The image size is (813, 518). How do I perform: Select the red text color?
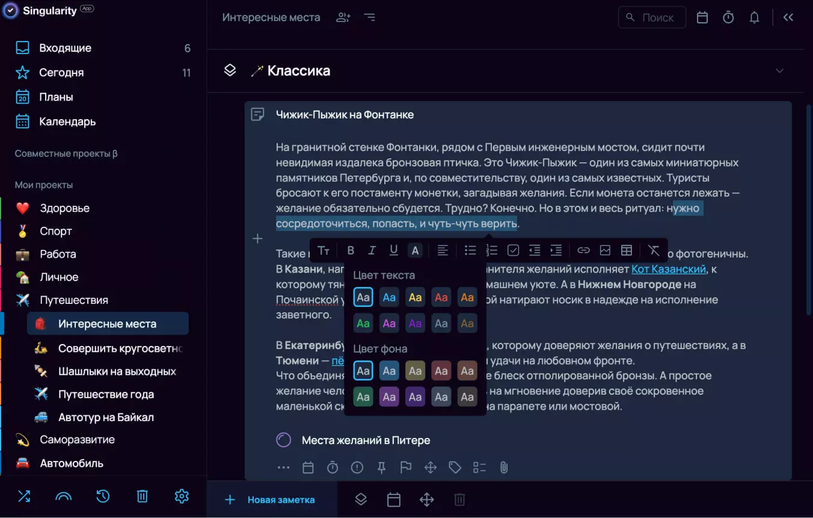441,297
